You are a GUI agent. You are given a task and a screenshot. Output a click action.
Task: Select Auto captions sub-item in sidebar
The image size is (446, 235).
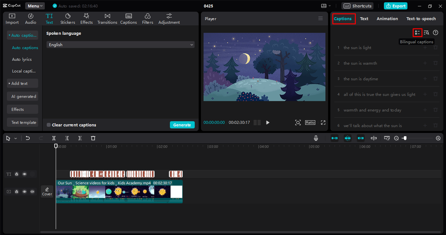[x=25, y=48]
